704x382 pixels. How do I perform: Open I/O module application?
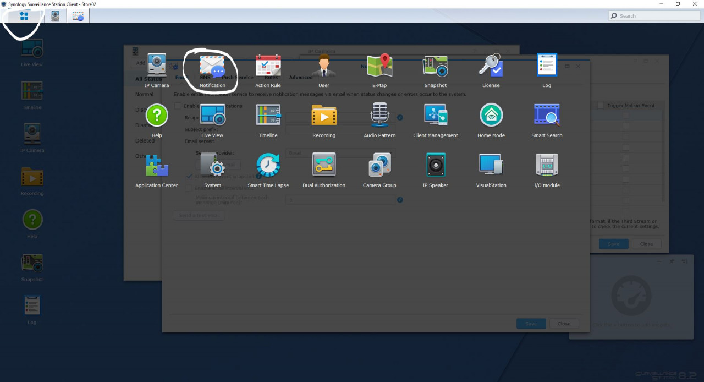547,171
